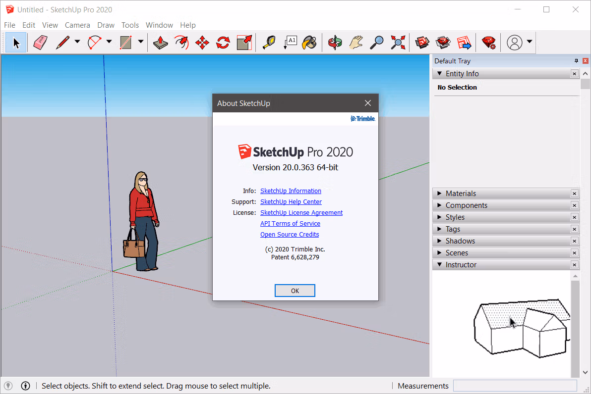This screenshot has width=591, height=394.
Task: Open the 3D Warehouse
Action: 422,43
